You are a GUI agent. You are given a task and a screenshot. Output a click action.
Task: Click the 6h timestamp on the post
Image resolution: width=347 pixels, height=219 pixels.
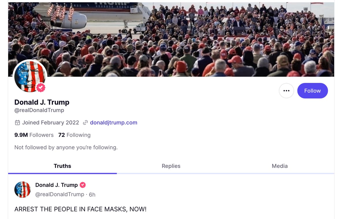tap(92, 194)
